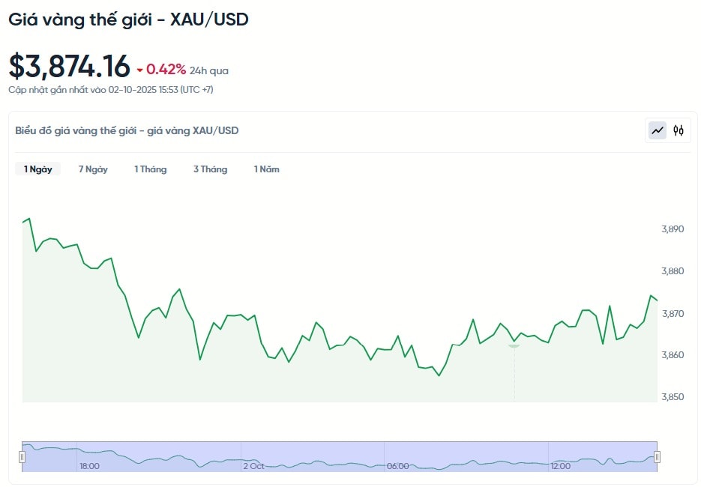Image resolution: width=701 pixels, height=487 pixels.
Task: Click the 12:00 marker on navigator
Action: (x=561, y=466)
